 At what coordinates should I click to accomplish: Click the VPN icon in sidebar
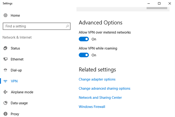[x=5, y=81]
